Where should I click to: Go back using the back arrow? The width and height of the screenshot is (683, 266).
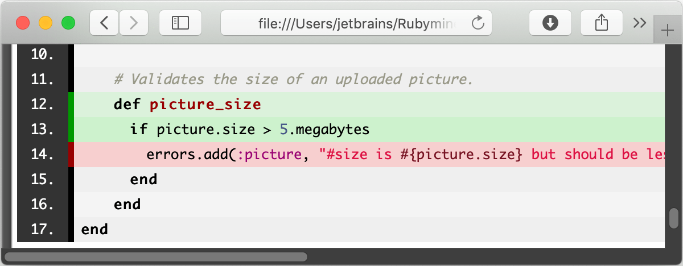tap(104, 23)
